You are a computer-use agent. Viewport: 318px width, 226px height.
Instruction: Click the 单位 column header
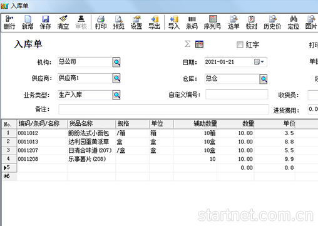pyautogui.click(x=162, y=124)
